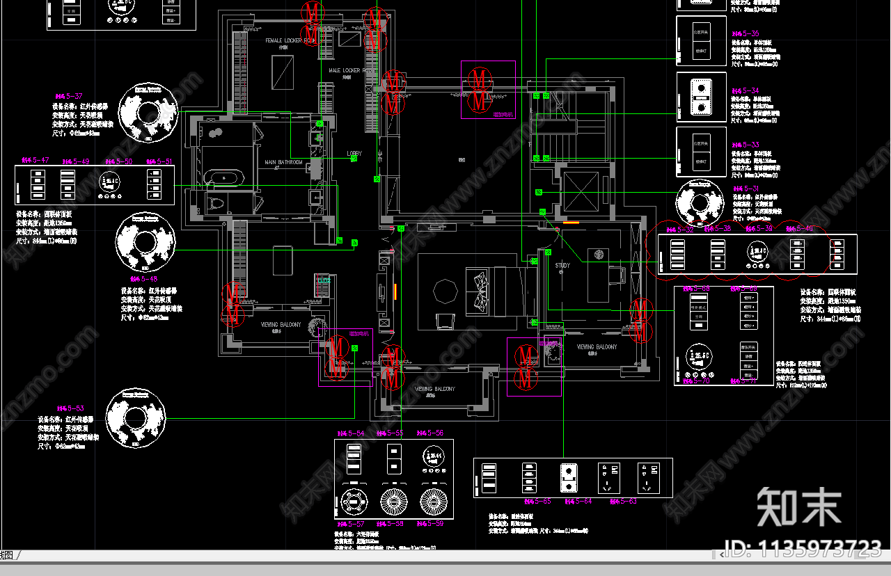This screenshot has width=891, height=576.
Task: Select the hexagonal fixture above 5-57
Action: [x=354, y=502]
